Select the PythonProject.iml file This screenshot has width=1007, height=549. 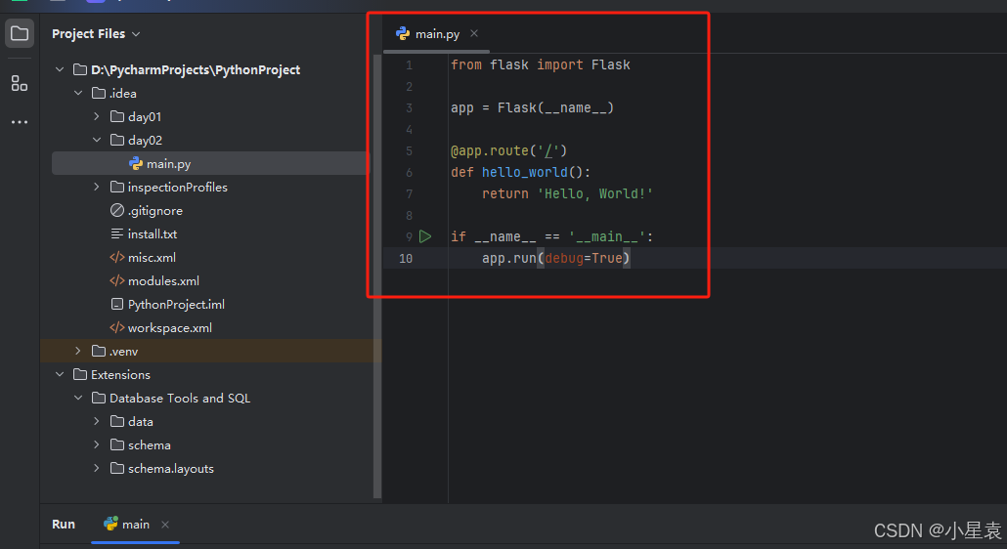(176, 305)
